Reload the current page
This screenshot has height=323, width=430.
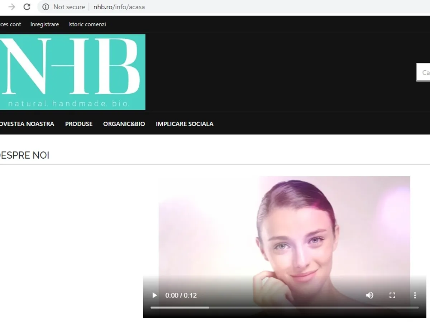(27, 7)
